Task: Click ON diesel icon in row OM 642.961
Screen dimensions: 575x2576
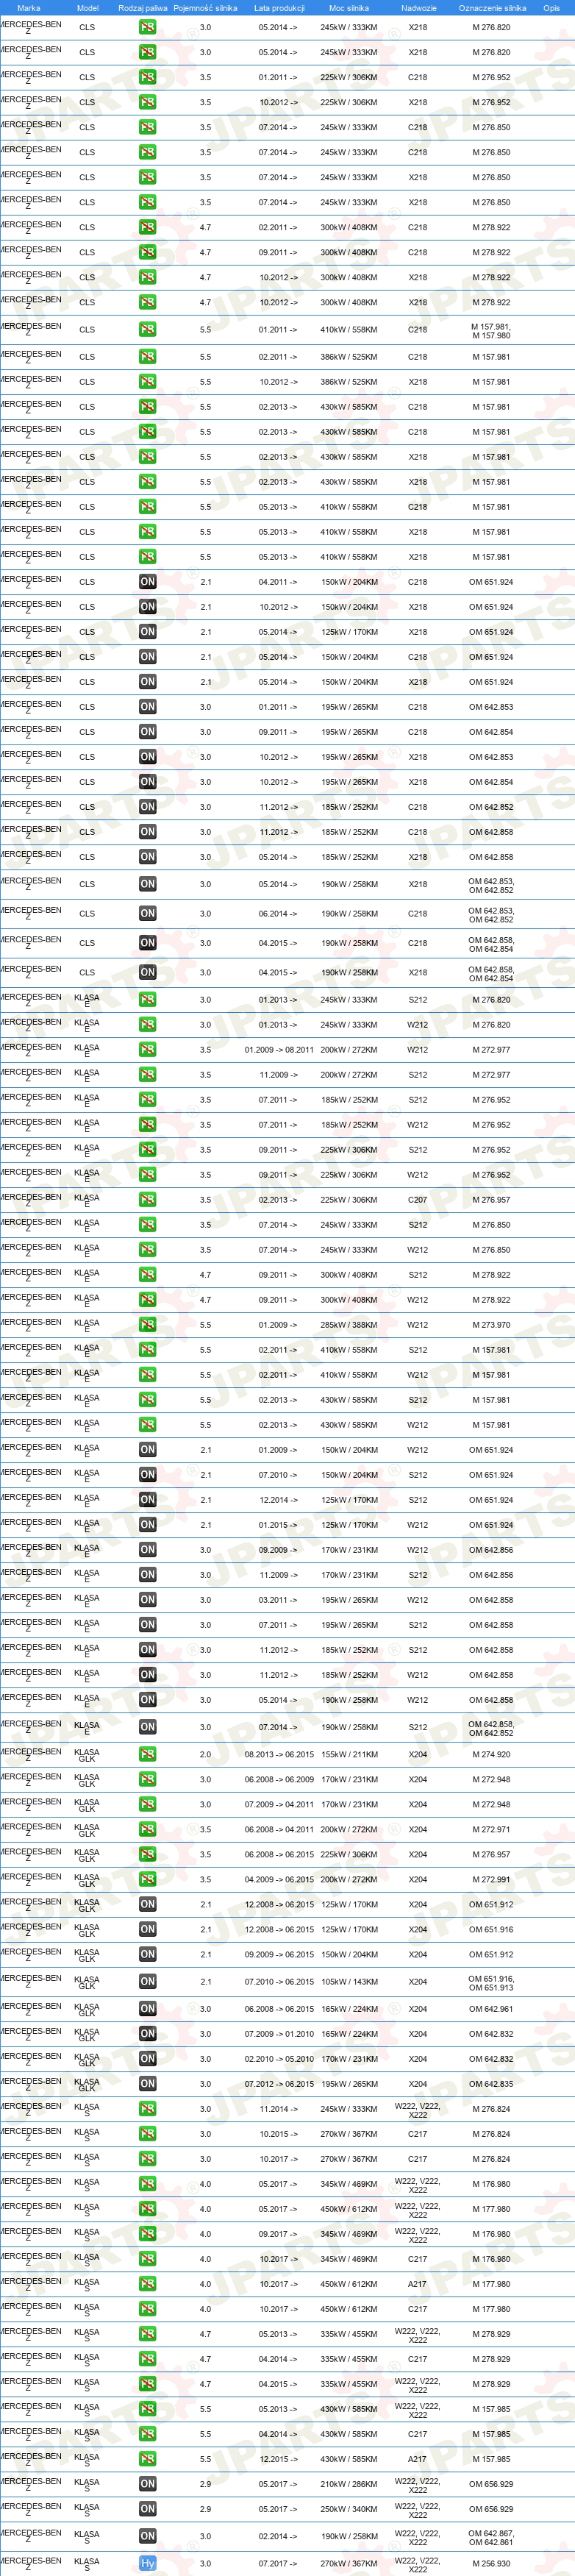Action: click(x=147, y=2008)
